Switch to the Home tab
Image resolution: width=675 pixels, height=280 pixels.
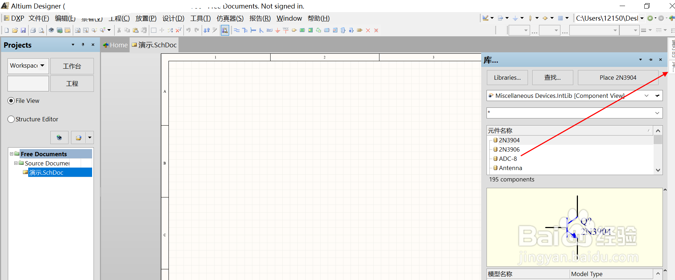click(115, 45)
